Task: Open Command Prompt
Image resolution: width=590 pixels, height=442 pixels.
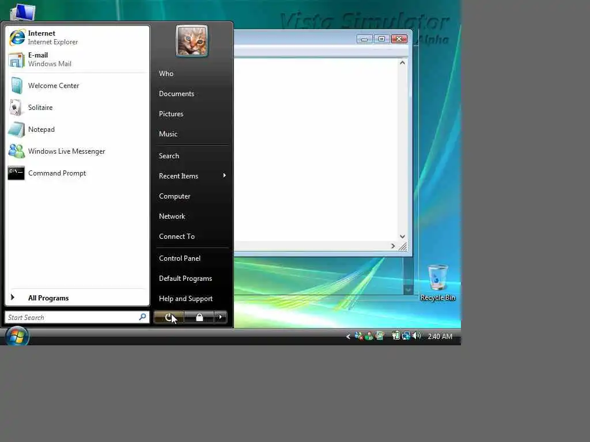Action: pyautogui.click(x=77, y=173)
